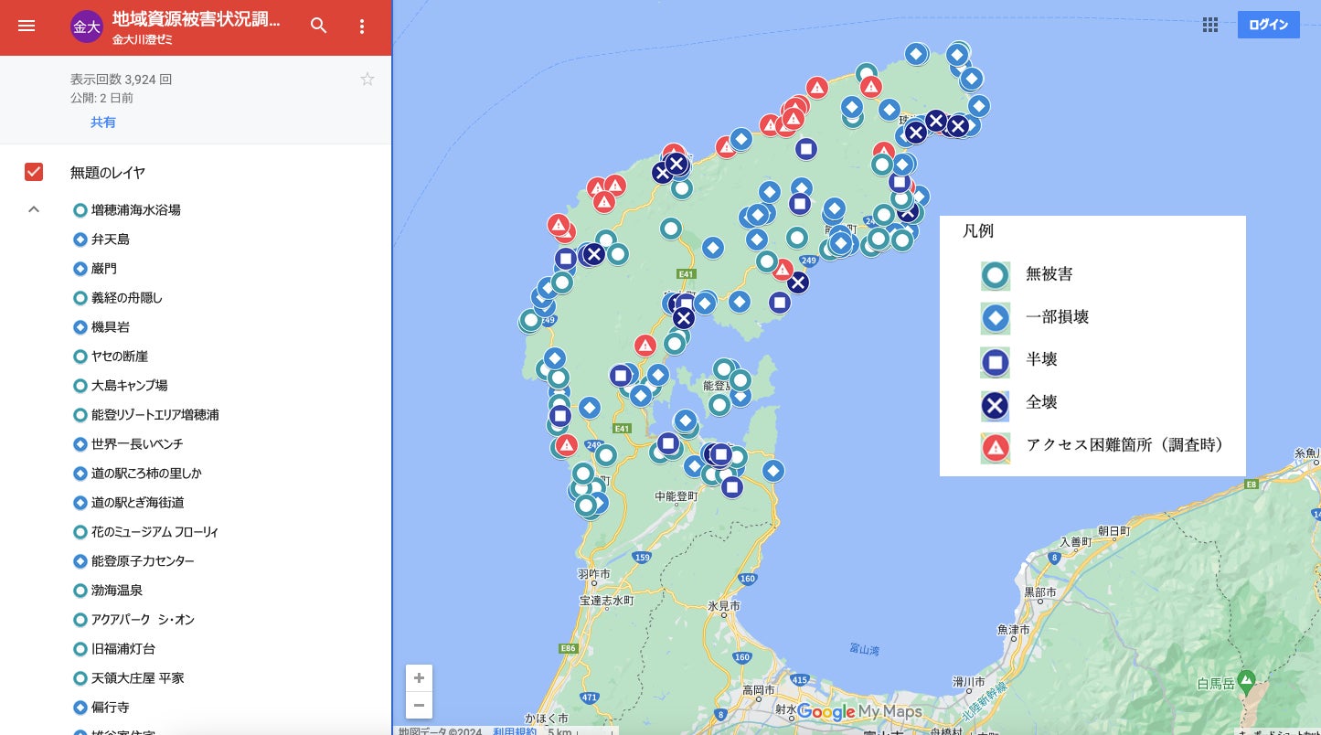
Task: Star this map with the star icon
Action: coord(368,79)
